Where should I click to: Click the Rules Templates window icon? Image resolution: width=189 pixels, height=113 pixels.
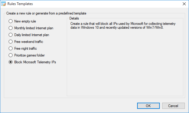tap(4, 4)
